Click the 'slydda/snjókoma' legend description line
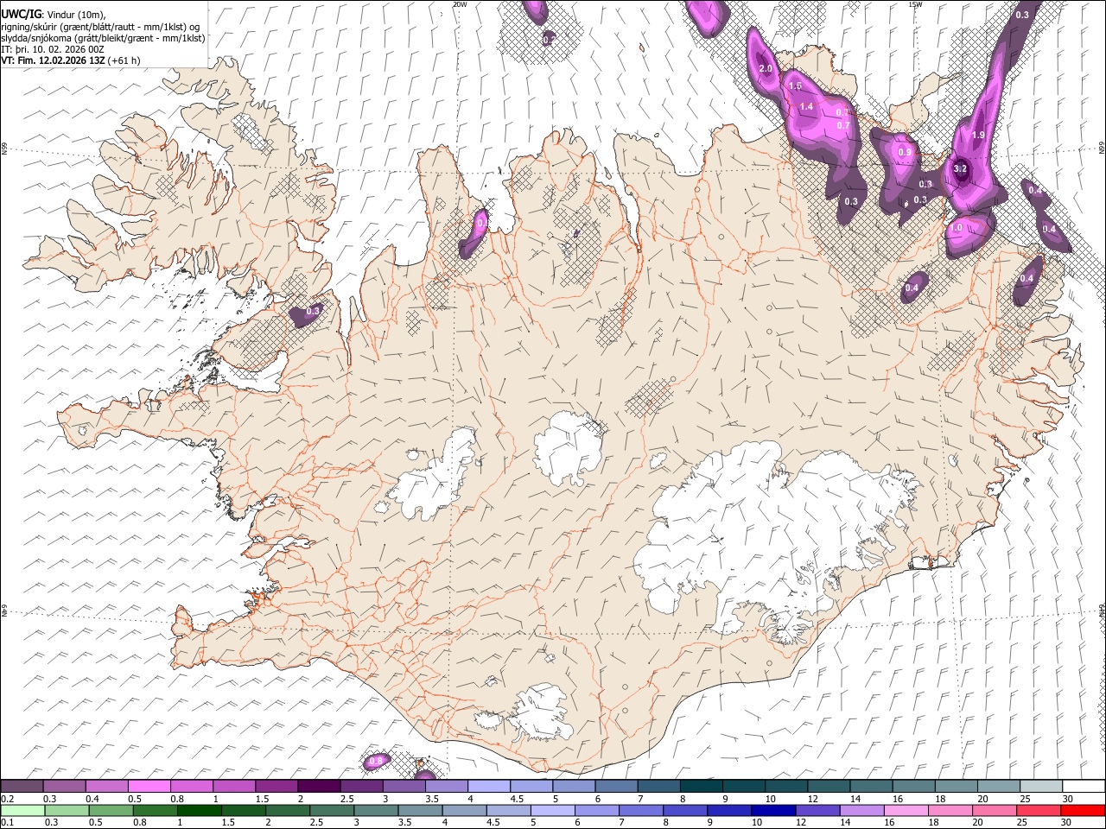Viewport: 1106px width, 829px height. pos(103,38)
